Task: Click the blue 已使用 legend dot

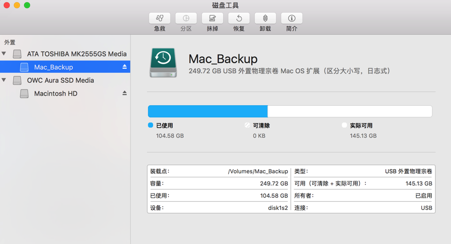Action: click(x=151, y=125)
